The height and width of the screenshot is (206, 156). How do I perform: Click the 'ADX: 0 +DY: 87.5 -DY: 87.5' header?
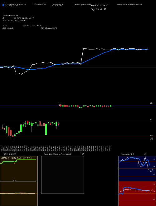(x=17, y=158)
